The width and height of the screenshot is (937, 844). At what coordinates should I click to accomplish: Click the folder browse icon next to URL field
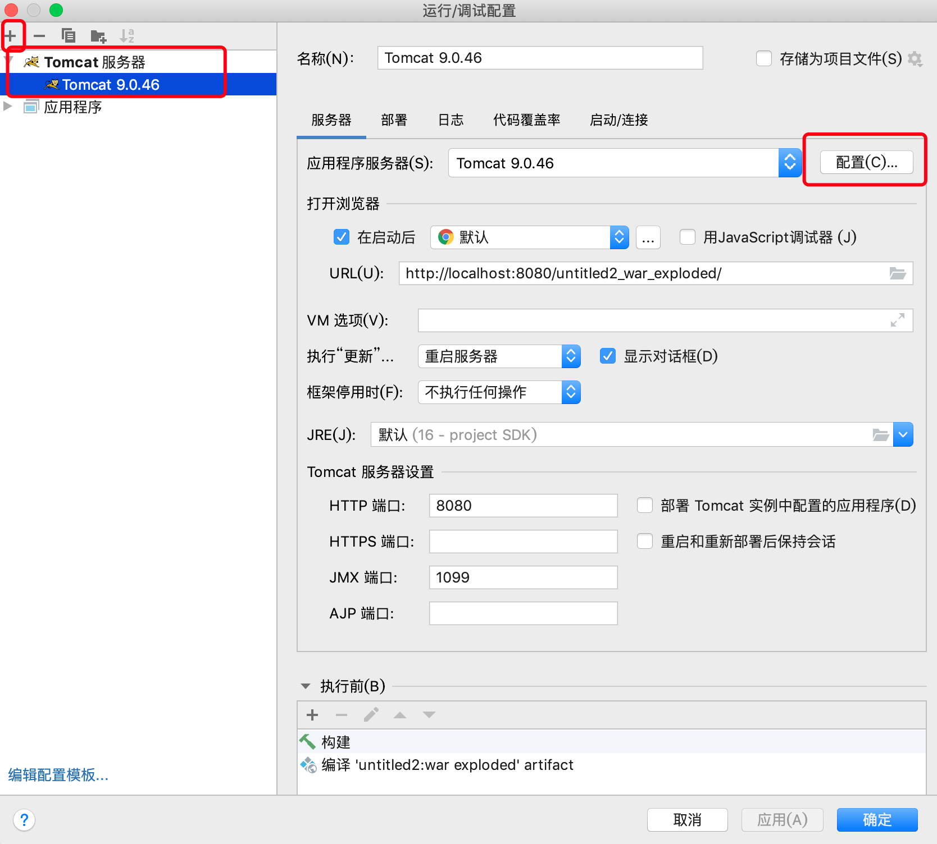click(x=898, y=273)
